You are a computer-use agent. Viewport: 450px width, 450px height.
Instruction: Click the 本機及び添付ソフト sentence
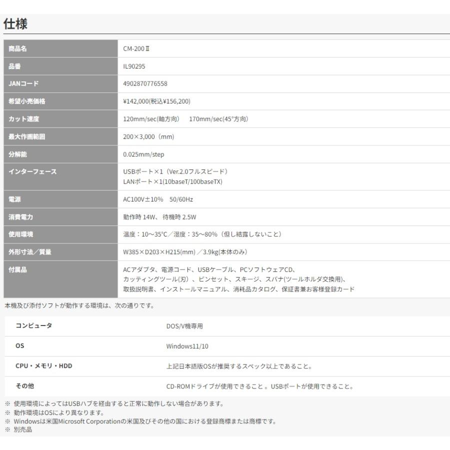79,305
